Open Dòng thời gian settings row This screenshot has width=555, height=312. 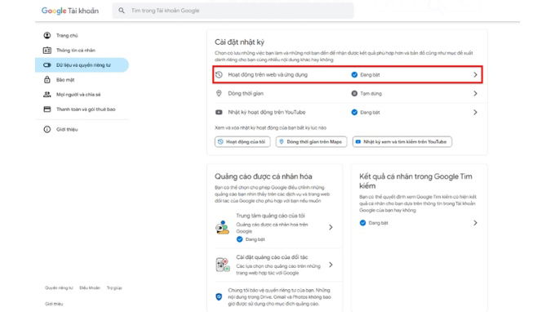coord(347,93)
